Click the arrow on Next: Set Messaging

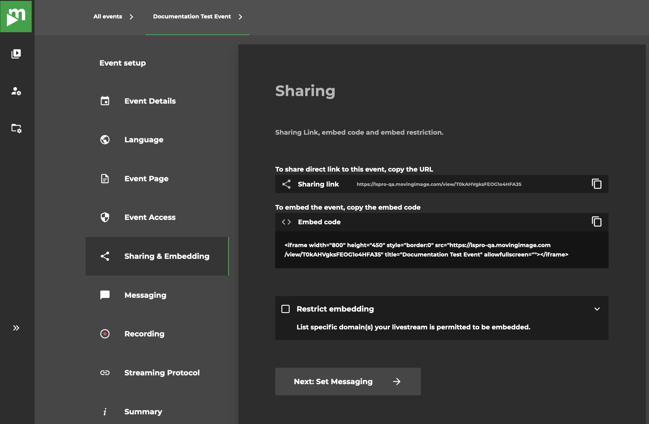397,382
